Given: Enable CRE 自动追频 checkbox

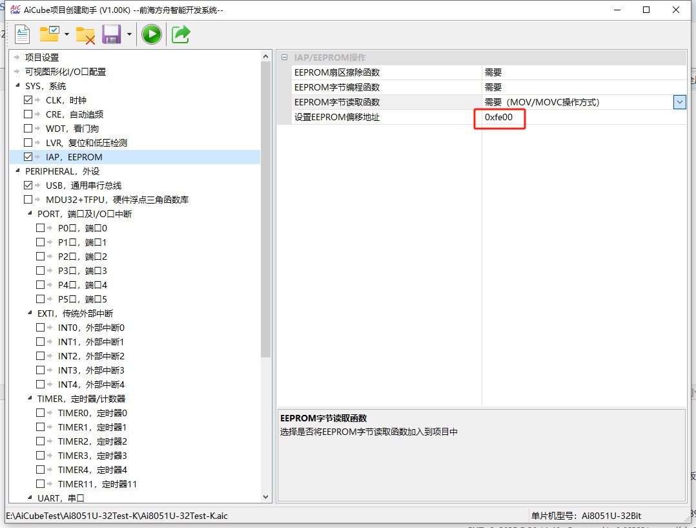Looking at the screenshot, I should (x=28, y=114).
